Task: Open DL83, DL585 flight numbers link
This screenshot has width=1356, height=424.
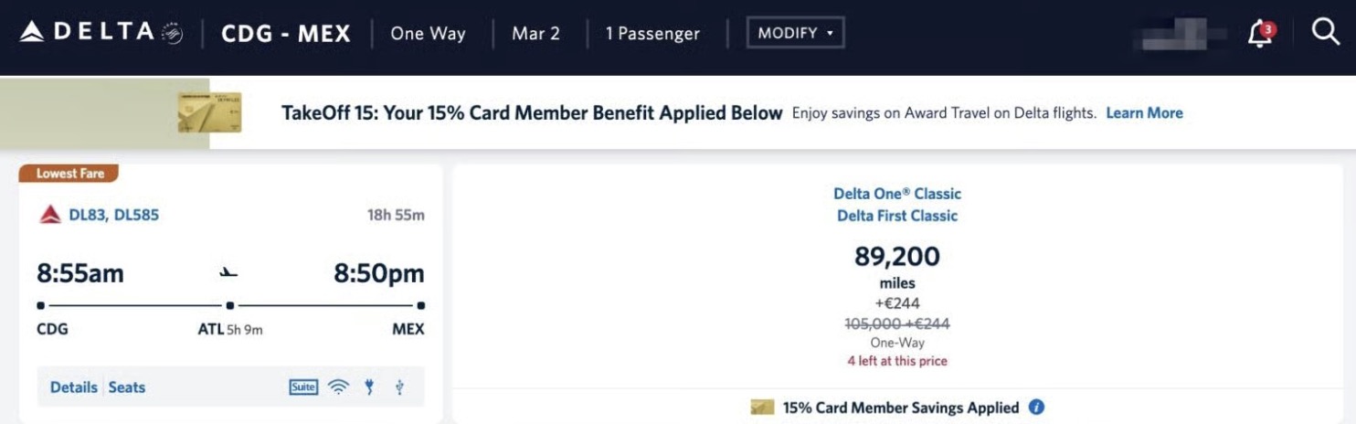Action: [114, 216]
